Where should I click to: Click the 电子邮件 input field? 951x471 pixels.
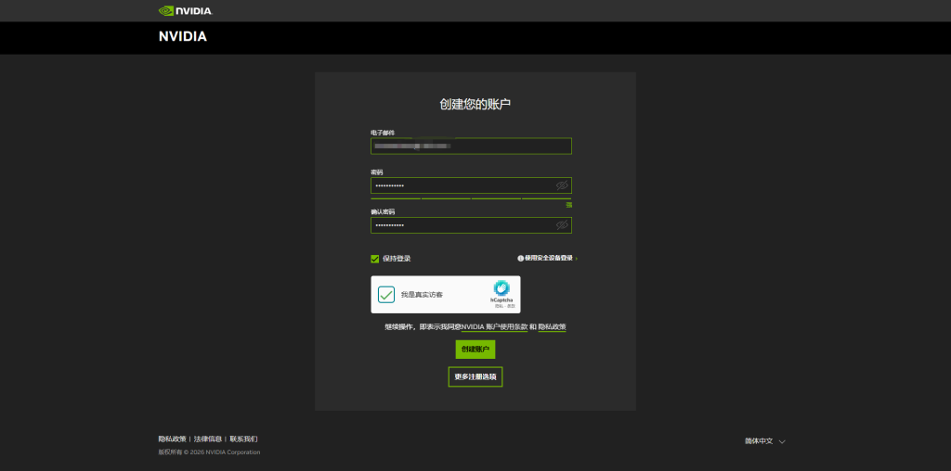pos(471,146)
